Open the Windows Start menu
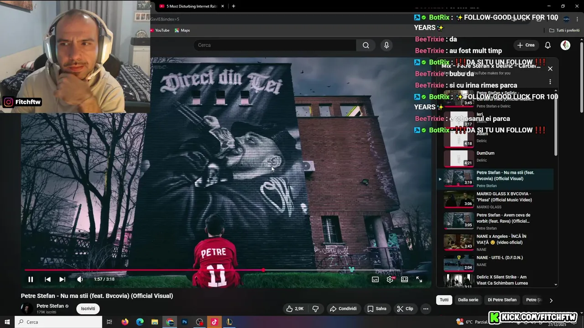 coord(7,322)
